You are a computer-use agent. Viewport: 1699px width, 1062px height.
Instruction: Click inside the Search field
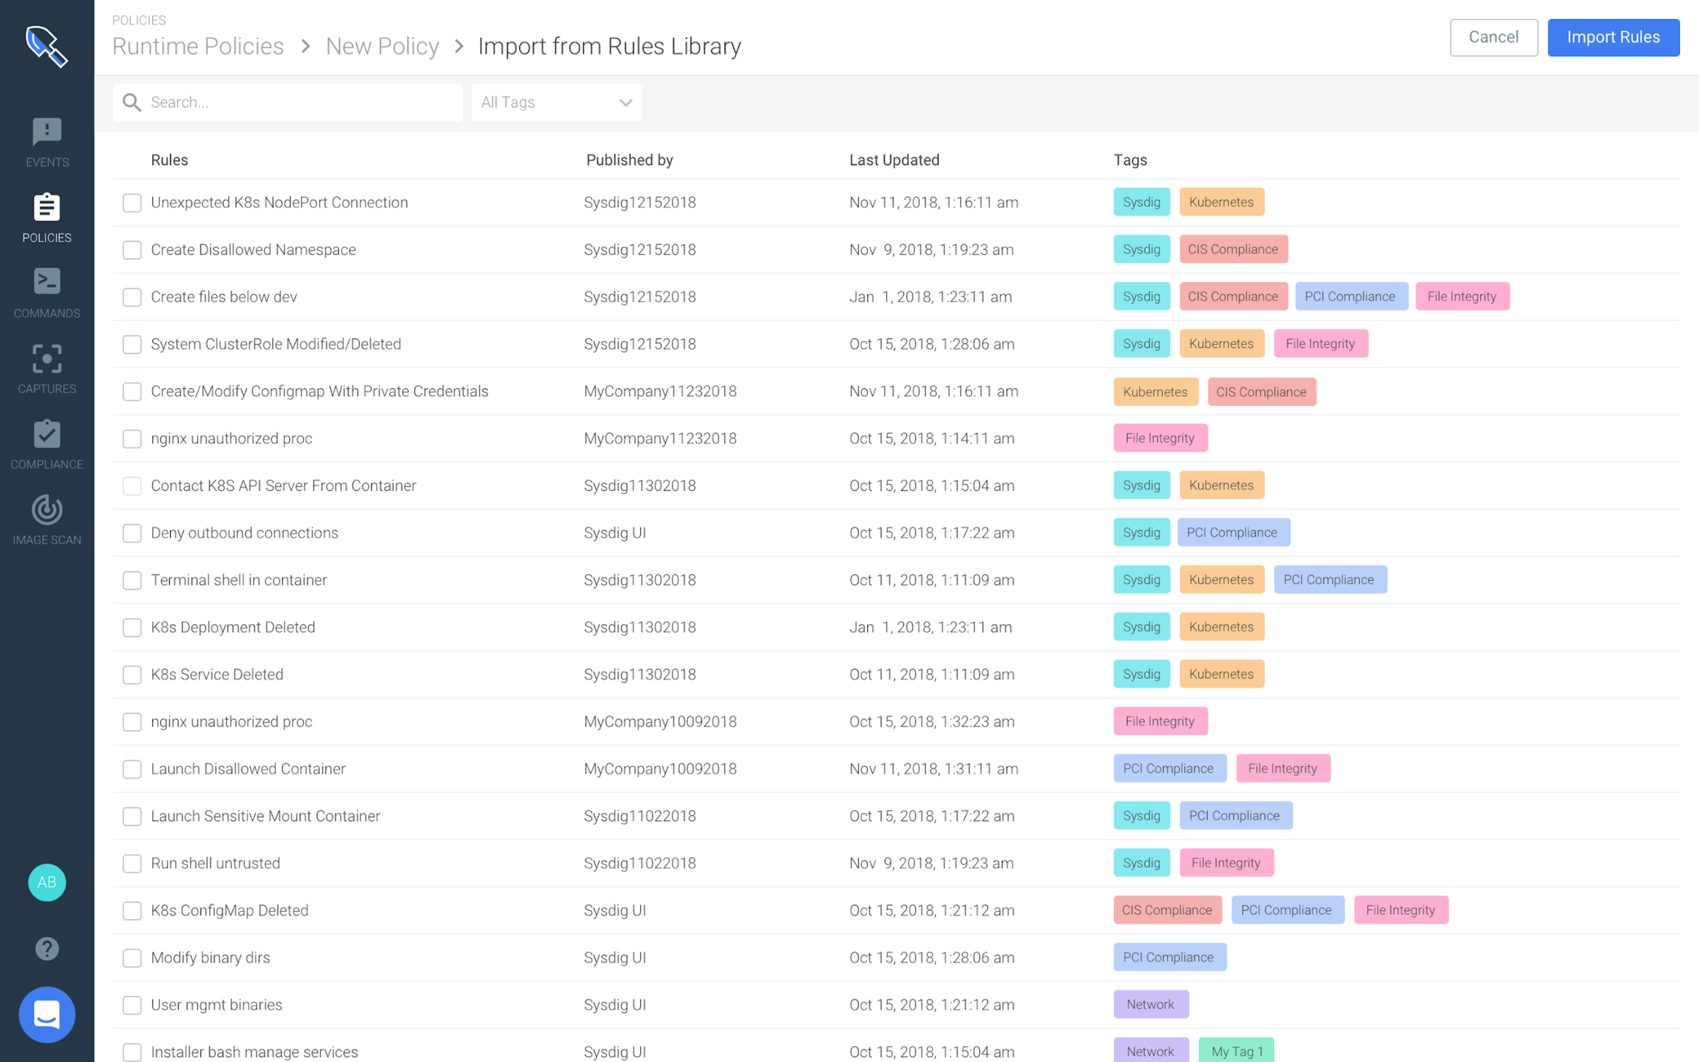[287, 103]
